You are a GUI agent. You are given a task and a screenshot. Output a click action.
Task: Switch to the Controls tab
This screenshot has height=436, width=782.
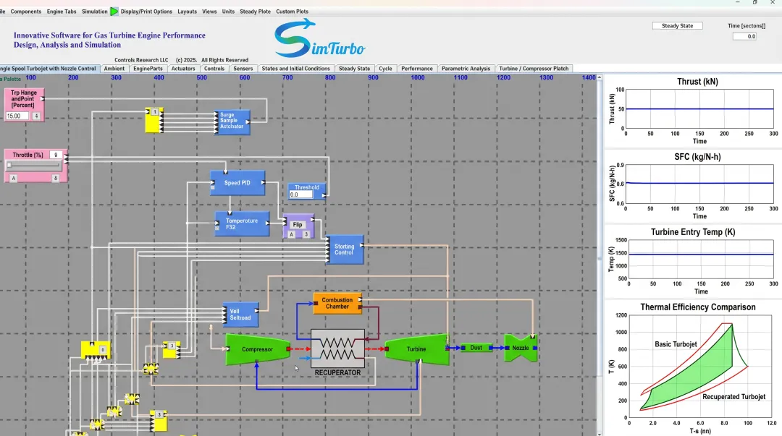tap(214, 69)
